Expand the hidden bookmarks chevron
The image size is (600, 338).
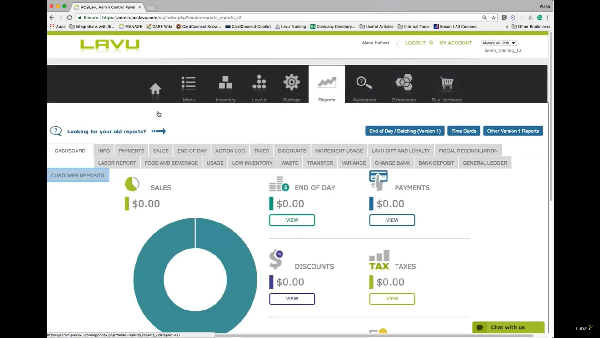[507, 27]
